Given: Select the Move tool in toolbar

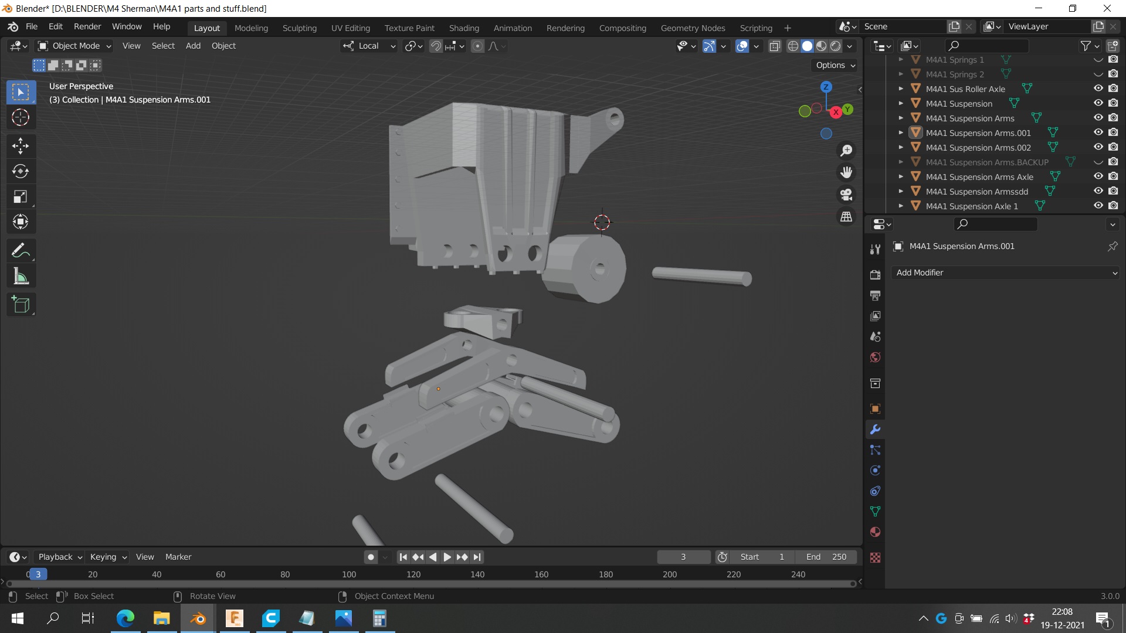Looking at the screenshot, I should 21,145.
